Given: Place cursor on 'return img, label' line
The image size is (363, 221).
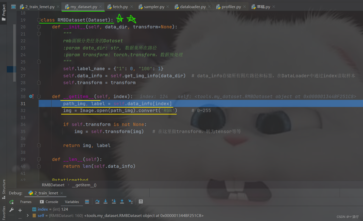Looking at the screenshot, I should click(87, 145).
